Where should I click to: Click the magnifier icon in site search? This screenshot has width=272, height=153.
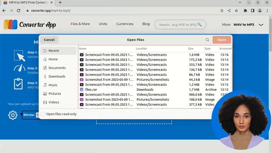click(x=199, y=25)
